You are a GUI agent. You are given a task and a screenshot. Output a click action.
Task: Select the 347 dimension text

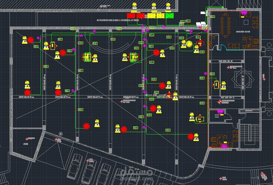[x=155, y=95]
